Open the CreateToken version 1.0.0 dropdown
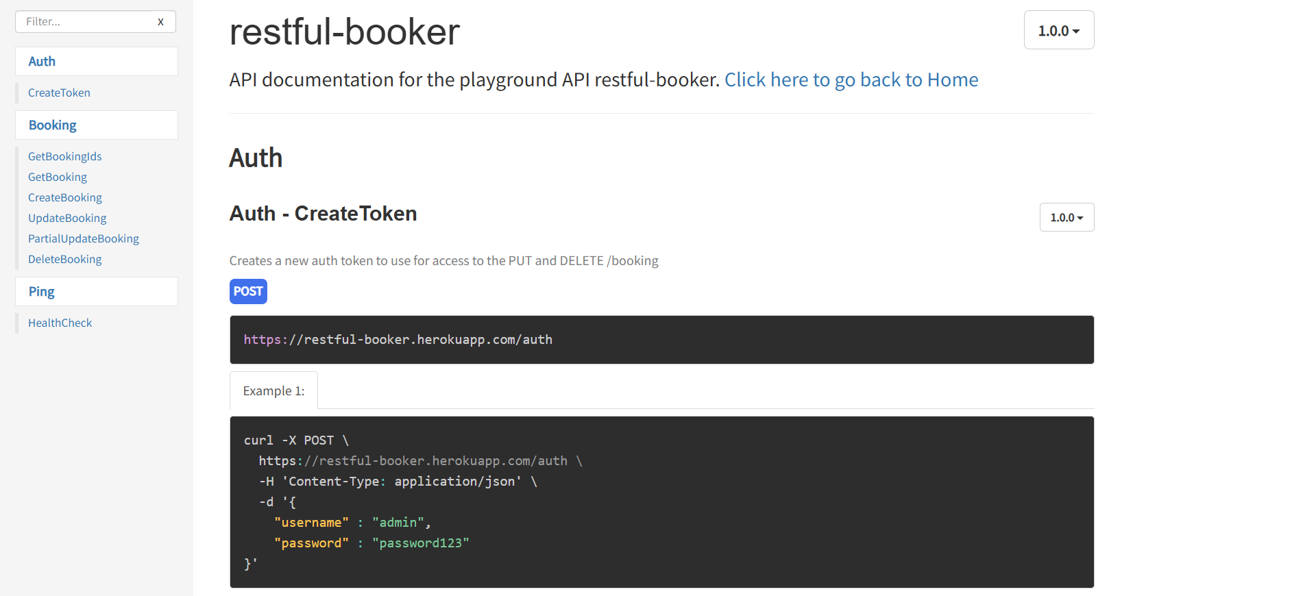 (1066, 217)
